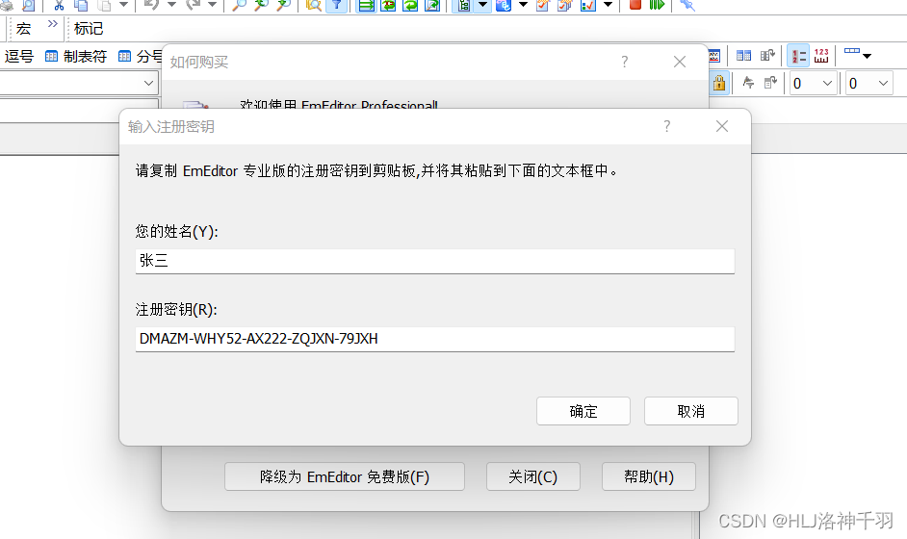
Task: Open dropdown after the customize checkmark icon
Action: (608, 5)
